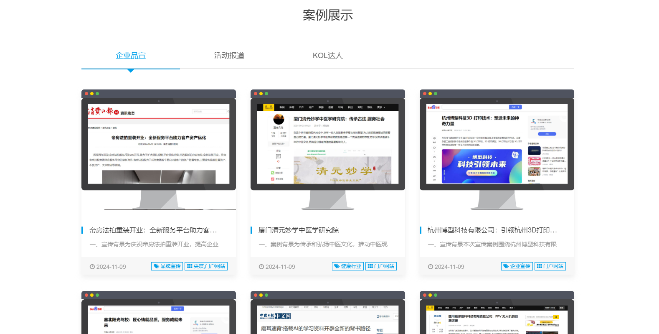Click the clock icon on the 帝房法拍 card
The height and width of the screenshot is (334, 659).
92,267
